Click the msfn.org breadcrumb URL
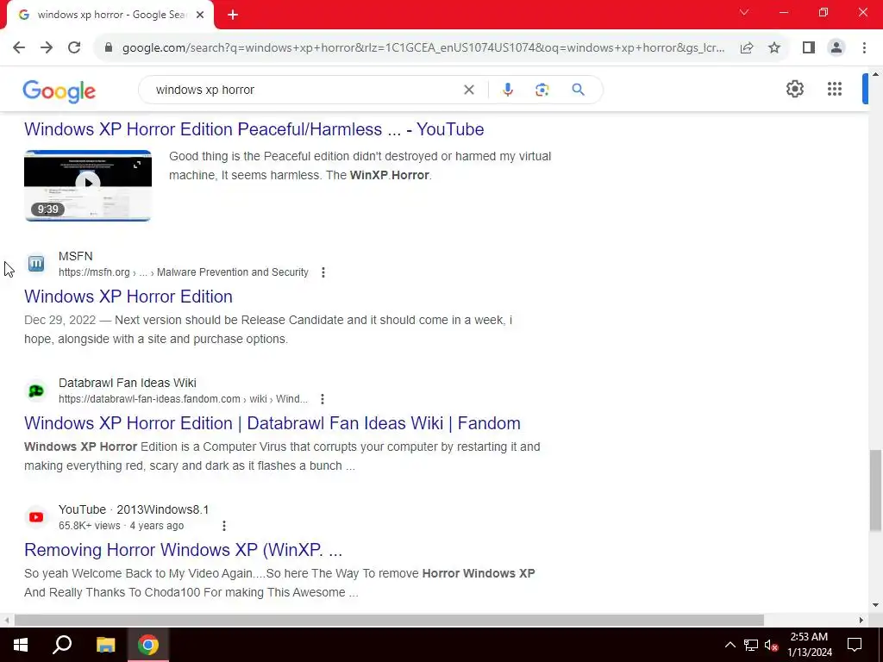 click(x=184, y=272)
